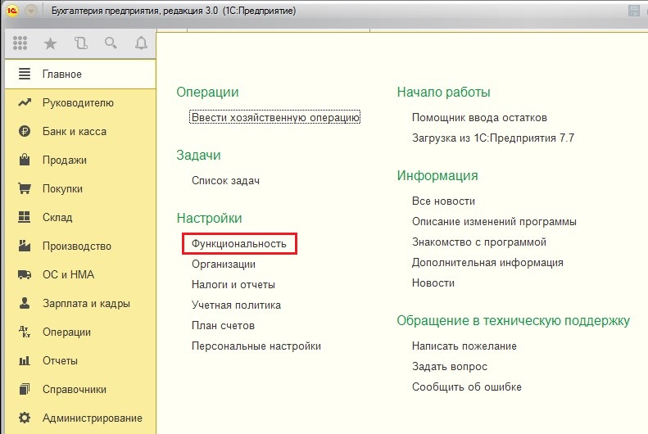Open Все новости
The width and height of the screenshot is (648, 434).
[x=443, y=201]
